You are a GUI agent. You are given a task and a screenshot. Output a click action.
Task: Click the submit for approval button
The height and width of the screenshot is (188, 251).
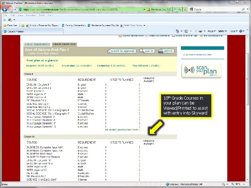click(x=122, y=51)
